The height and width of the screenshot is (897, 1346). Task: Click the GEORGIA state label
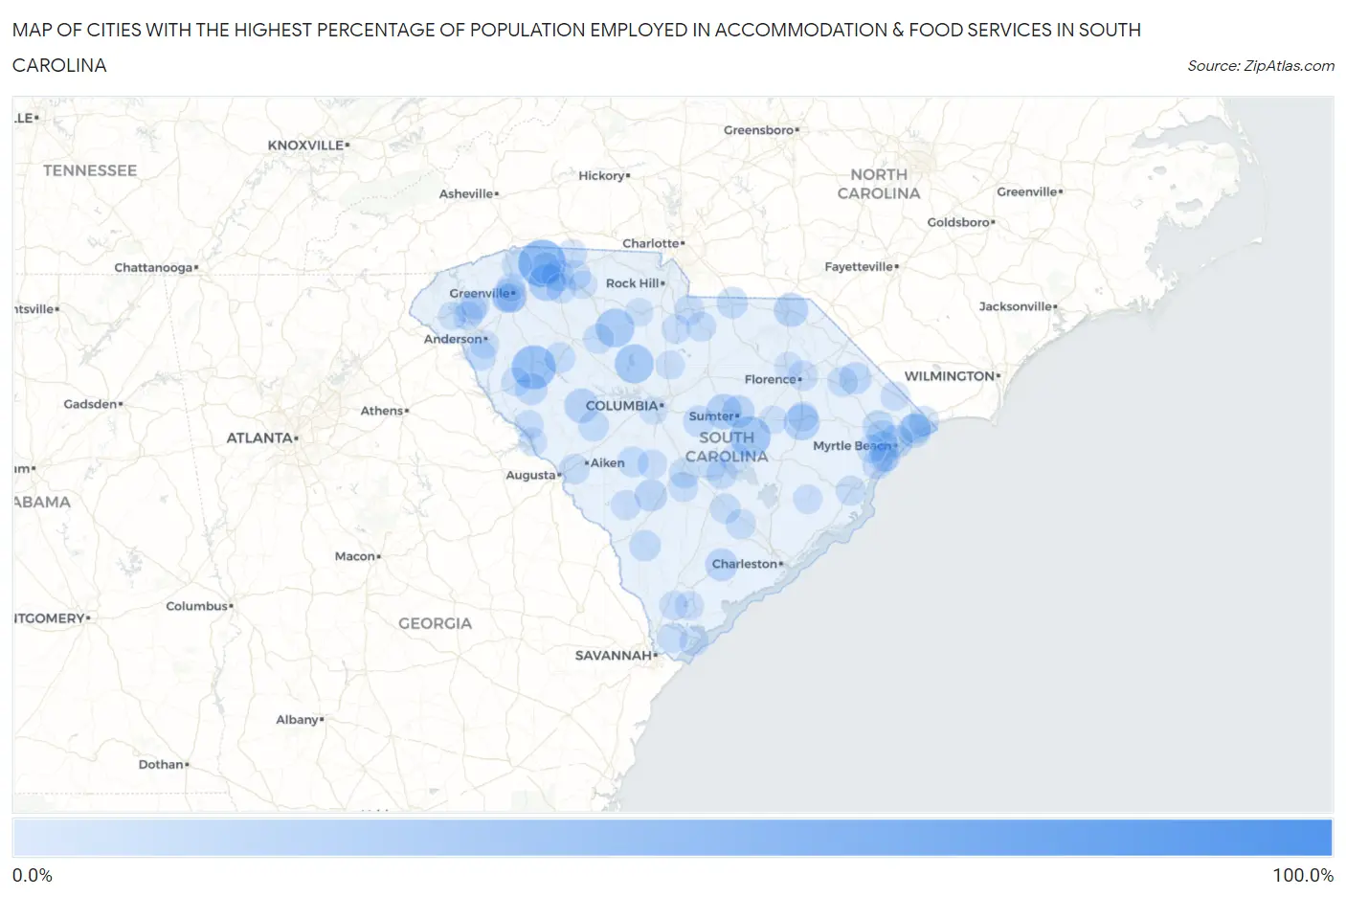coord(436,623)
